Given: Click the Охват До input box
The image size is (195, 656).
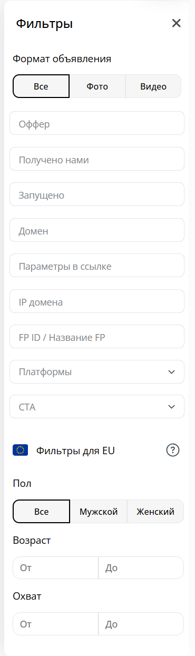Looking at the screenshot, I should pyautogui.click(x=141, y=624).
